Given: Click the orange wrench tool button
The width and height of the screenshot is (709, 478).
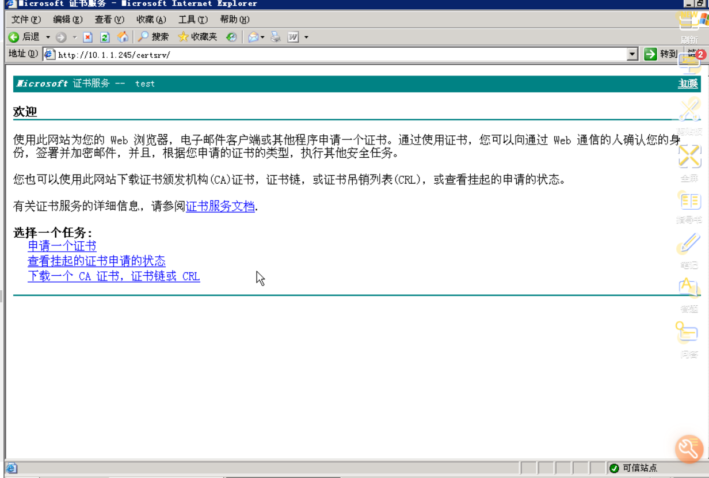Looking at the screenshot, I should pyautogui.click(x=689, y=449).
